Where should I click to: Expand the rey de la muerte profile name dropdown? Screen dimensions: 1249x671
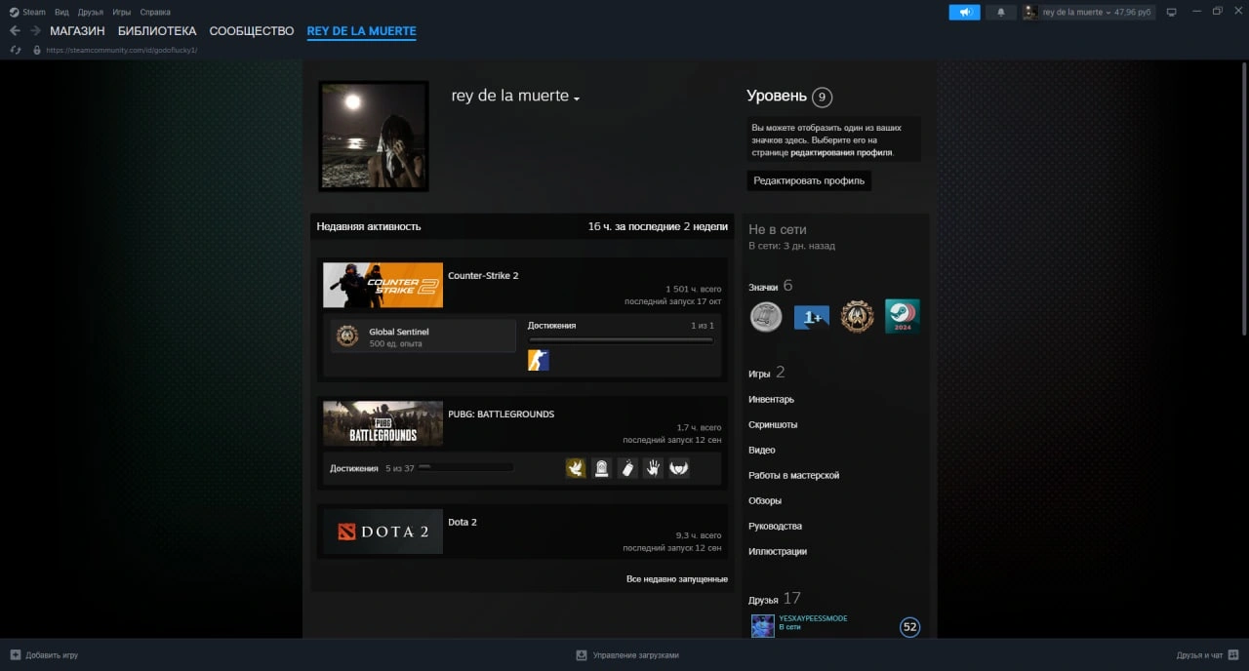pyautogui.click(x=577, y=99)
